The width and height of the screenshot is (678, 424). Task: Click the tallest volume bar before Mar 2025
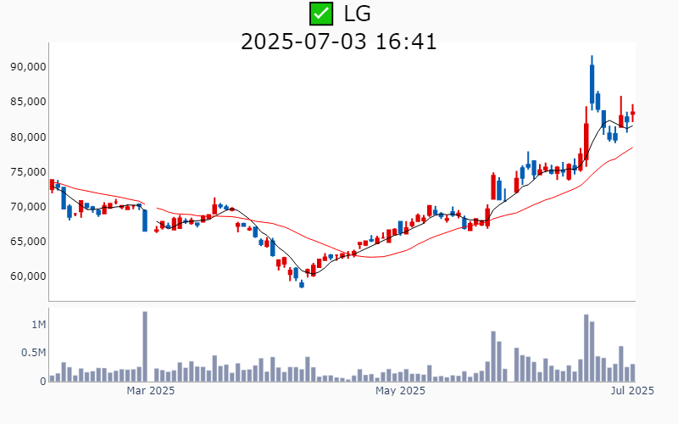pyautogui.click(x=145, y=347)
